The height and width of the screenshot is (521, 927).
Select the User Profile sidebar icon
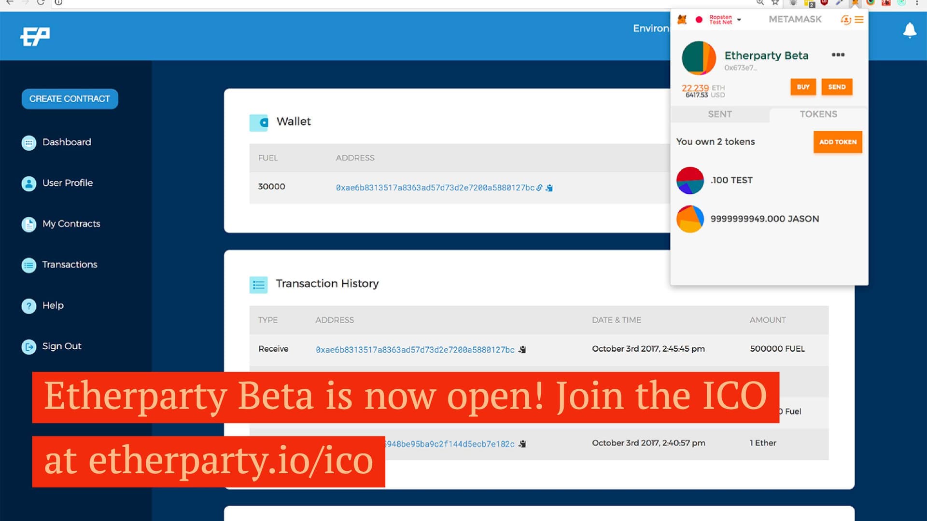coord(29,183)
